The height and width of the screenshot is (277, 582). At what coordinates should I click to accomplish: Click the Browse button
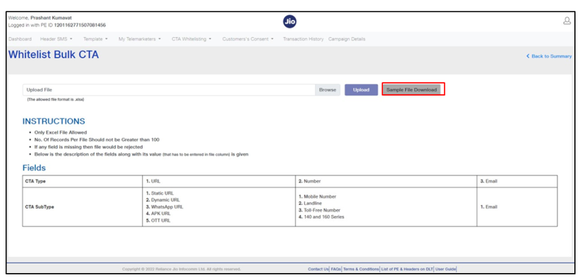328,90
